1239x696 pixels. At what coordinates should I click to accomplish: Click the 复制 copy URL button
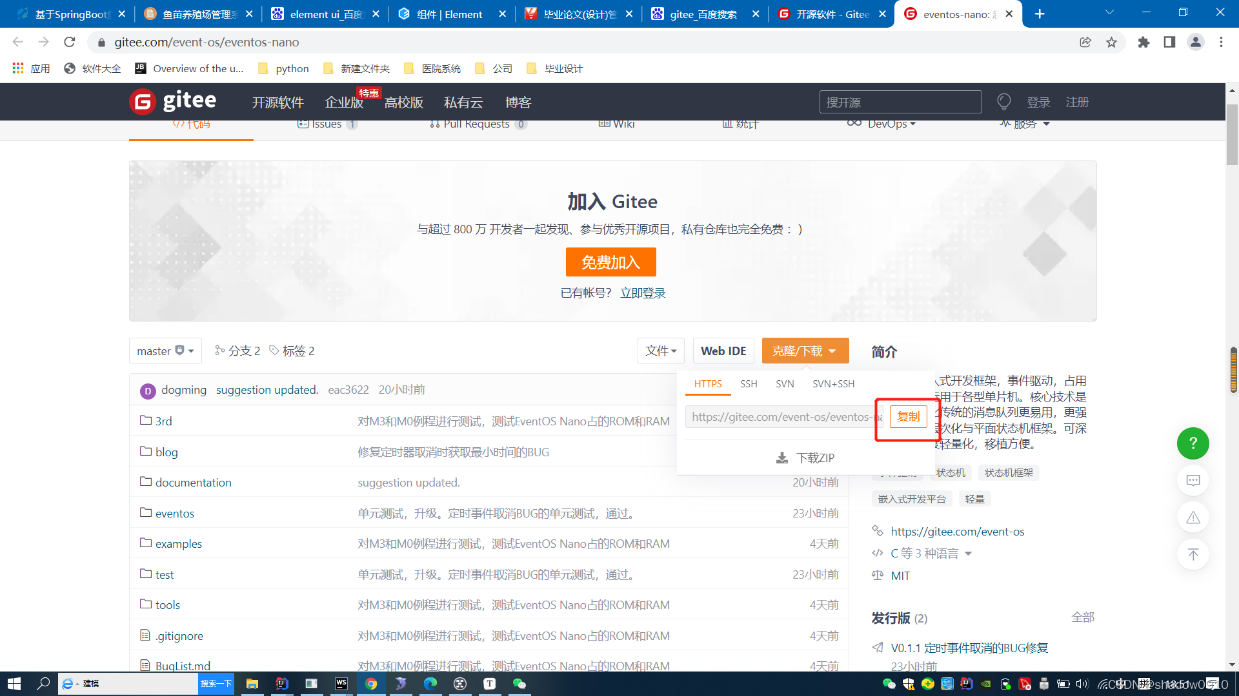click(x=908, y=416)
